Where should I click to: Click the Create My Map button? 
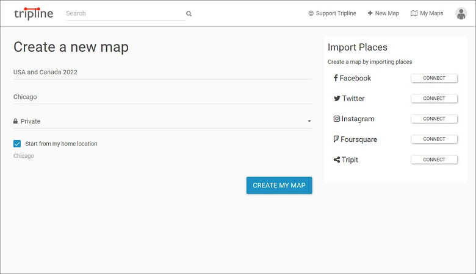pos(279,185)
